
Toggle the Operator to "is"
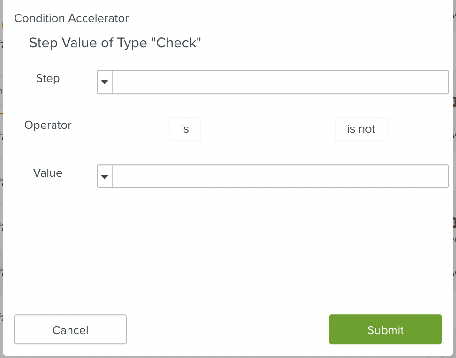click(184, 128)
